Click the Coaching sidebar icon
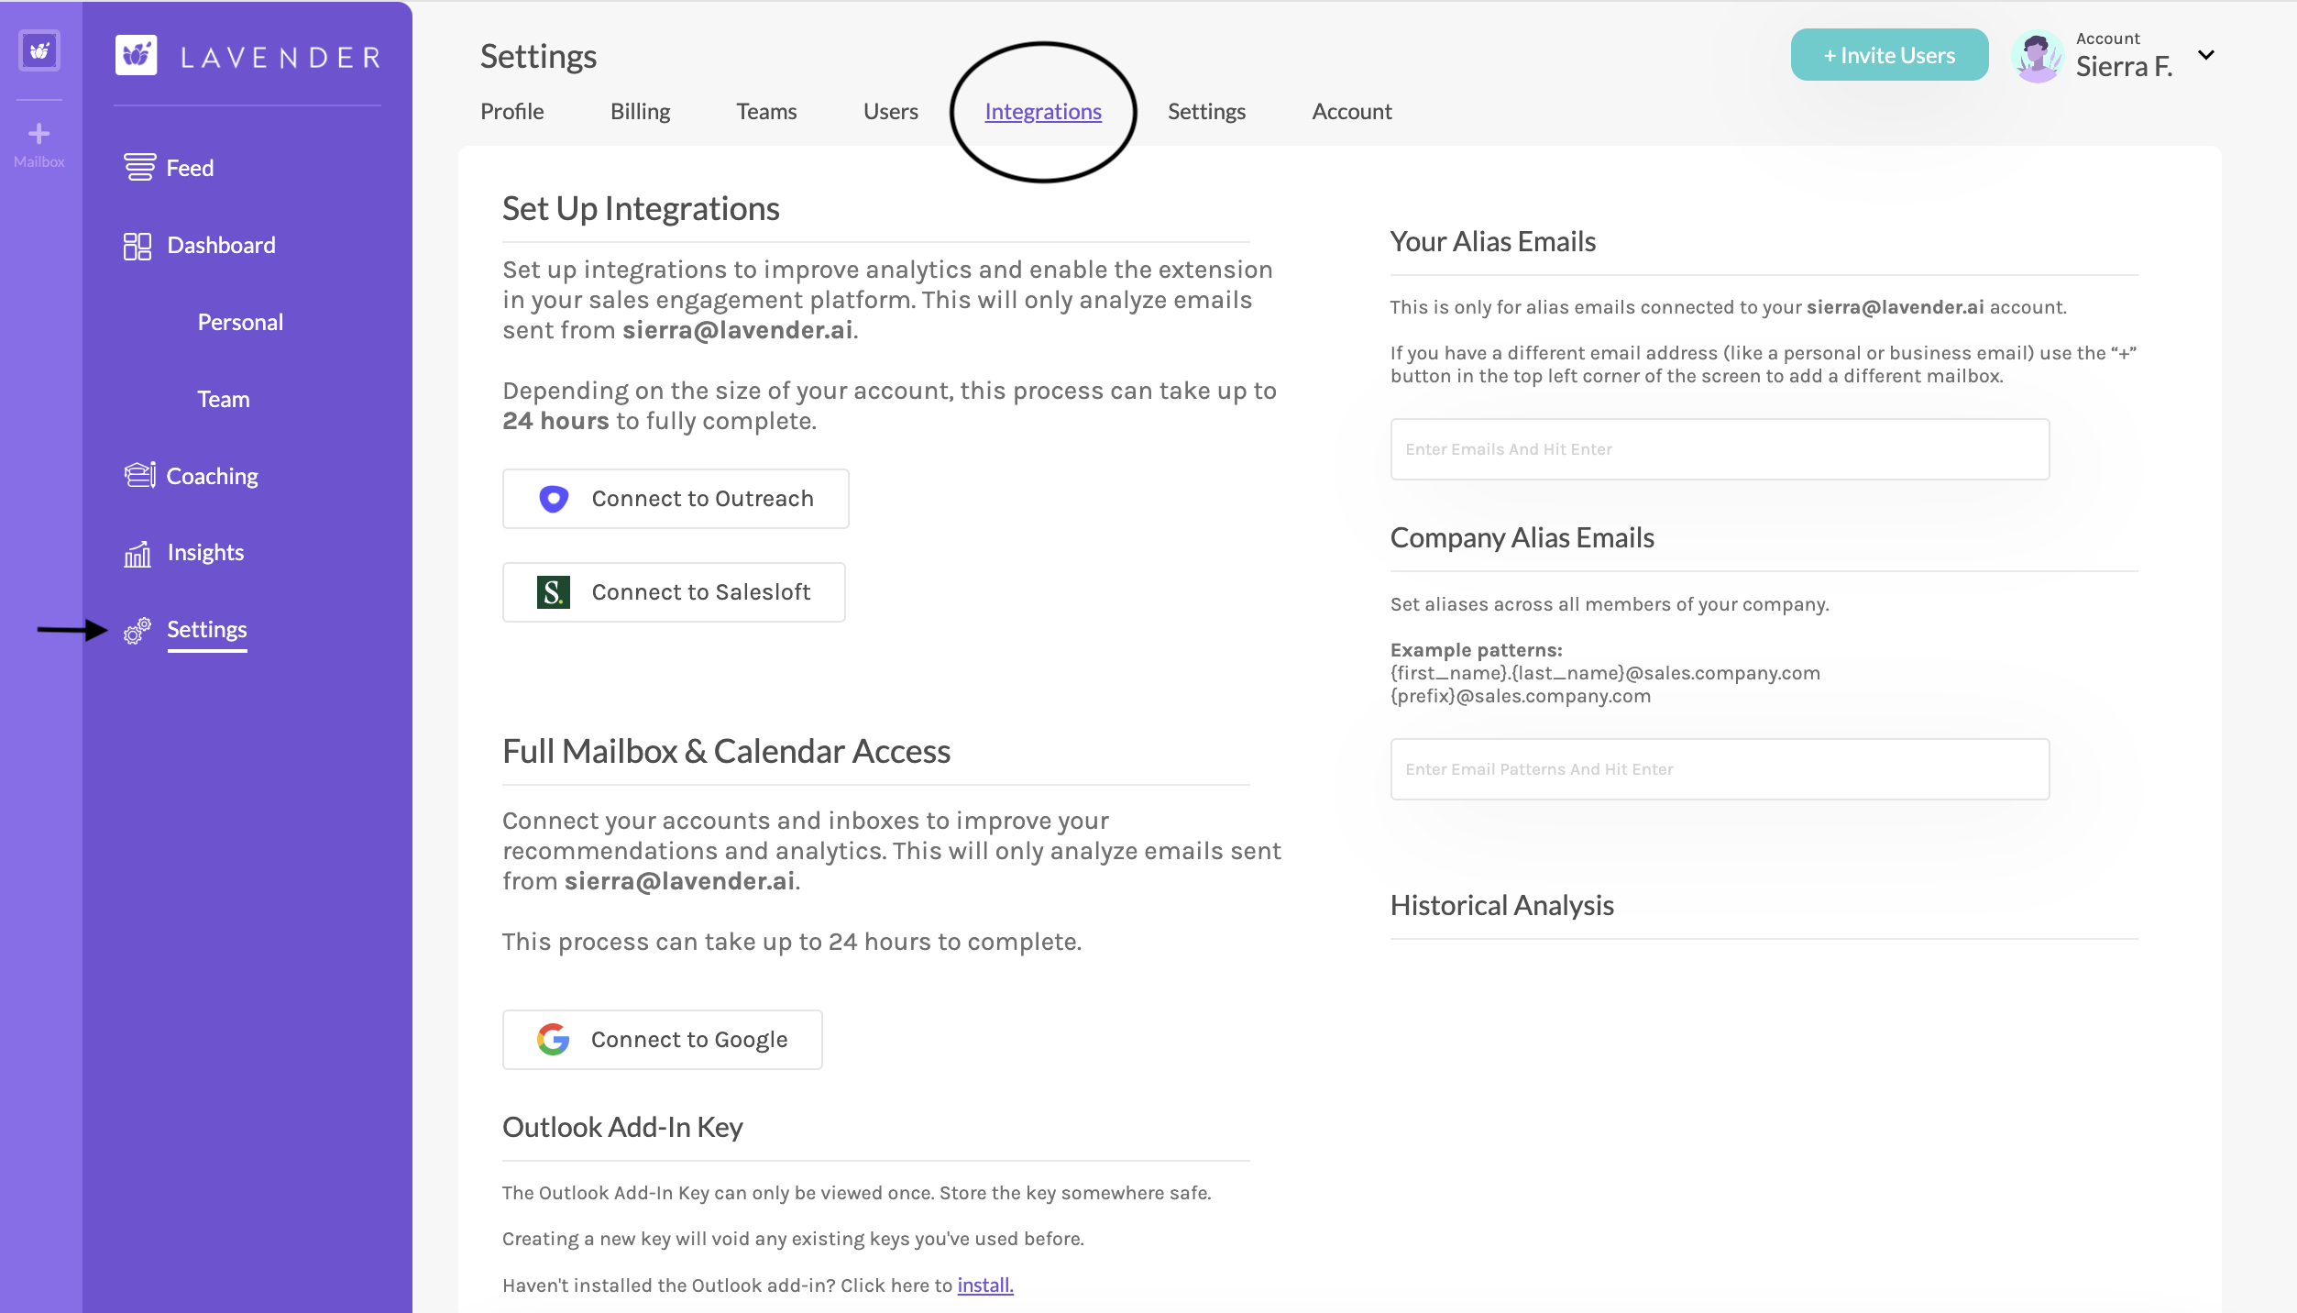The width and height of the screenshot is (2297, 1313). click(x=139, y=475)
